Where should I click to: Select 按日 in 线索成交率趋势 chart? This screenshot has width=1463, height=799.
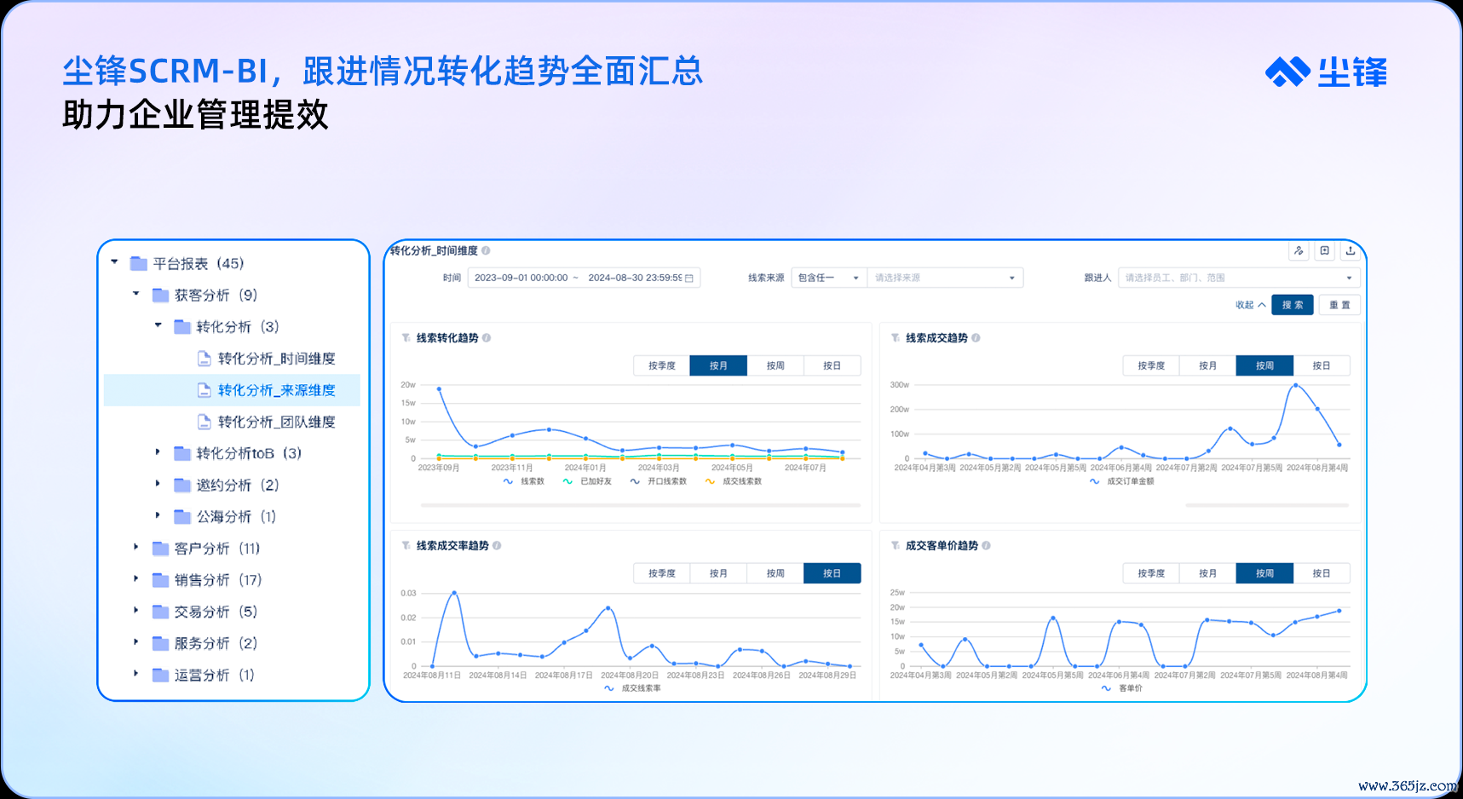832,573
